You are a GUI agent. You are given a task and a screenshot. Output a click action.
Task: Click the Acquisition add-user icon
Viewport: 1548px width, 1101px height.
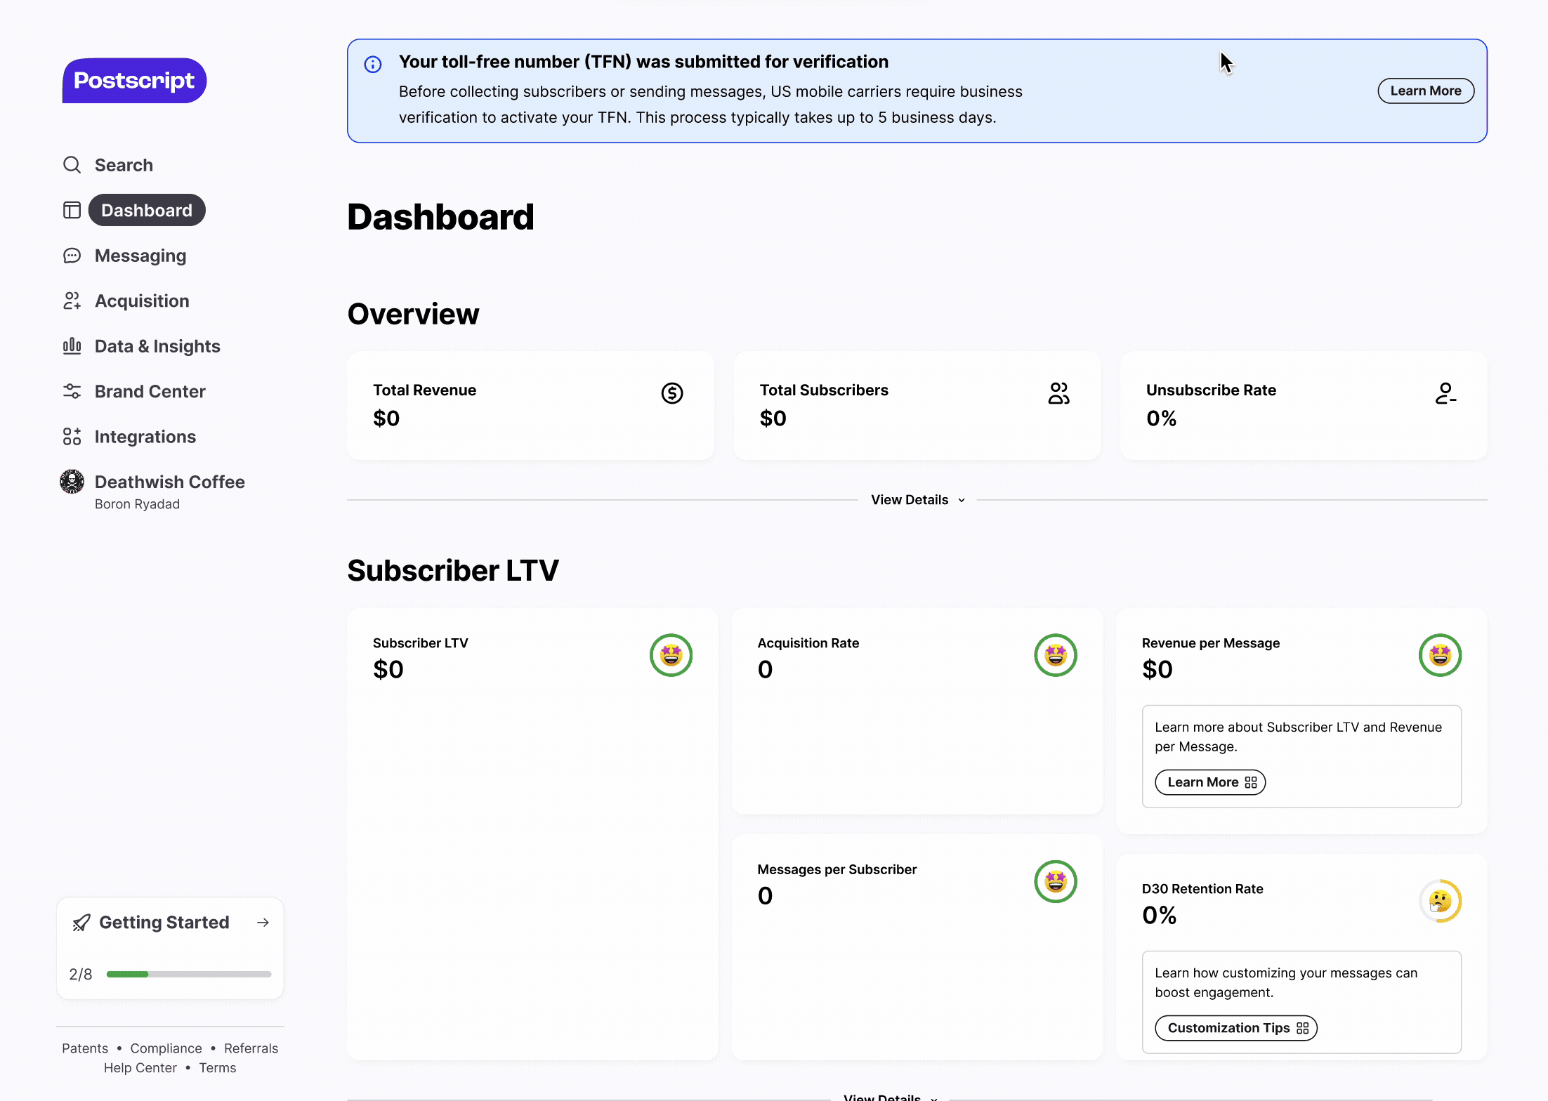click(72, 301)
